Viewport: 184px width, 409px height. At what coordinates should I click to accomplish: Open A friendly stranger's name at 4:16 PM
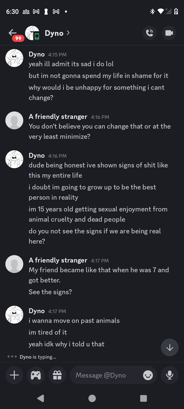pos(58,117)
